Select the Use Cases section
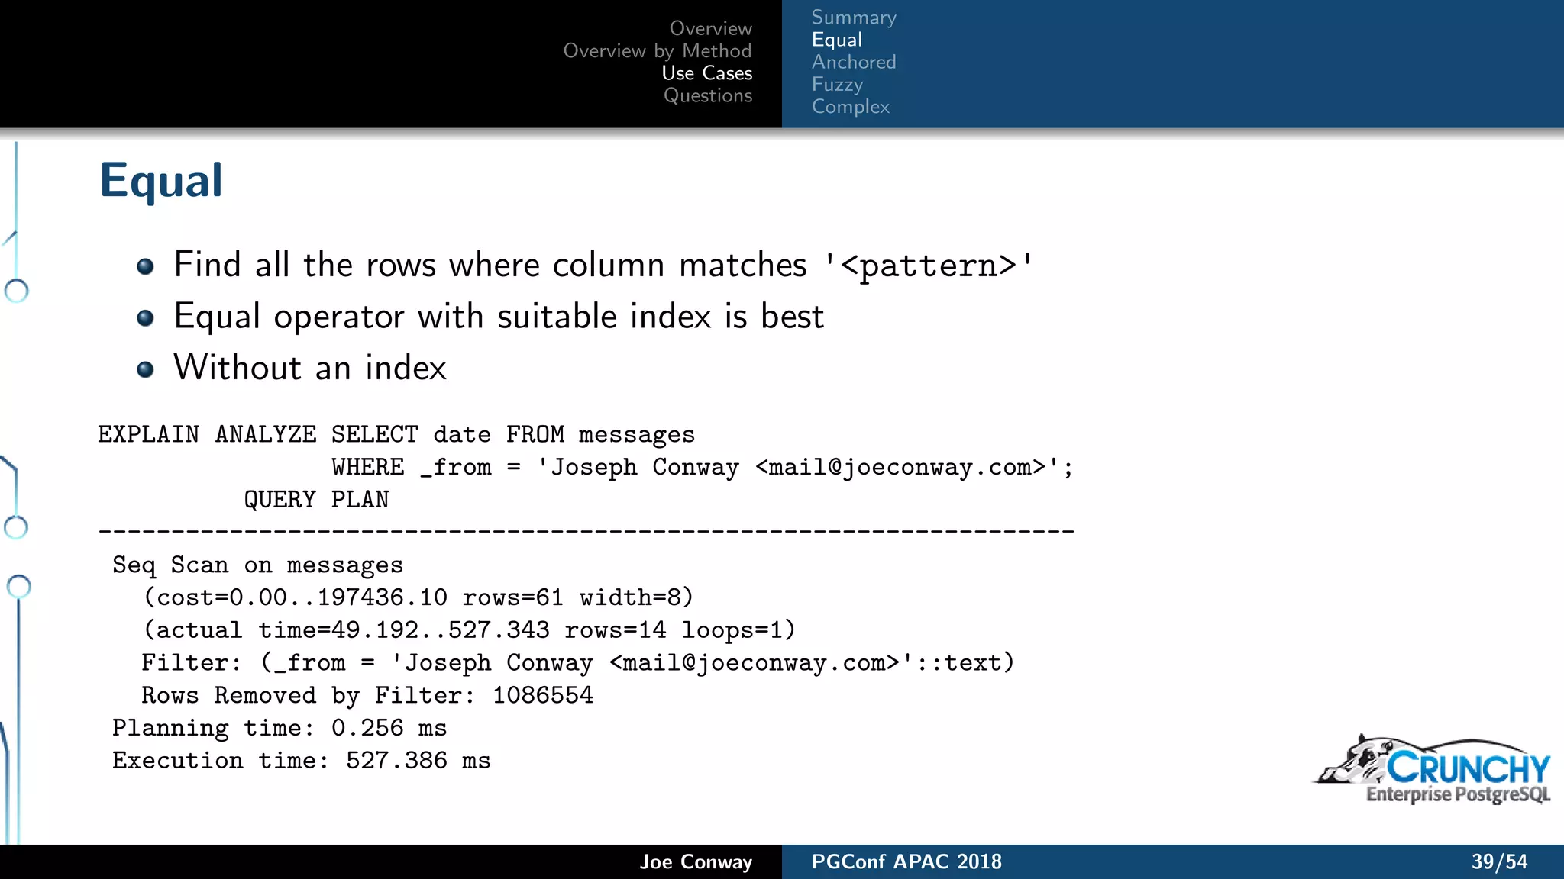Screen dimensions: 1564x879 point(707,73)
